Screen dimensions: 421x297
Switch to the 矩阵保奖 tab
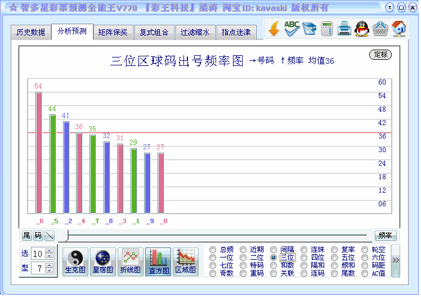(x=113, y=32)
